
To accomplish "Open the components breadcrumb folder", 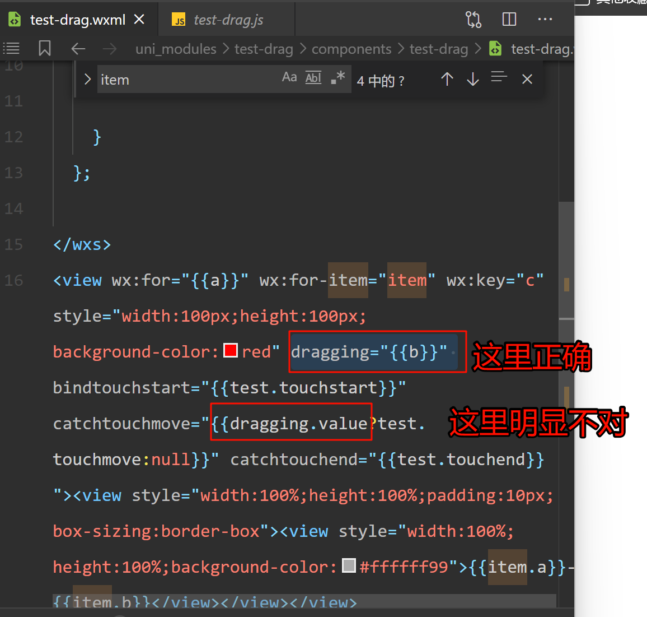I will pos(351,49).
